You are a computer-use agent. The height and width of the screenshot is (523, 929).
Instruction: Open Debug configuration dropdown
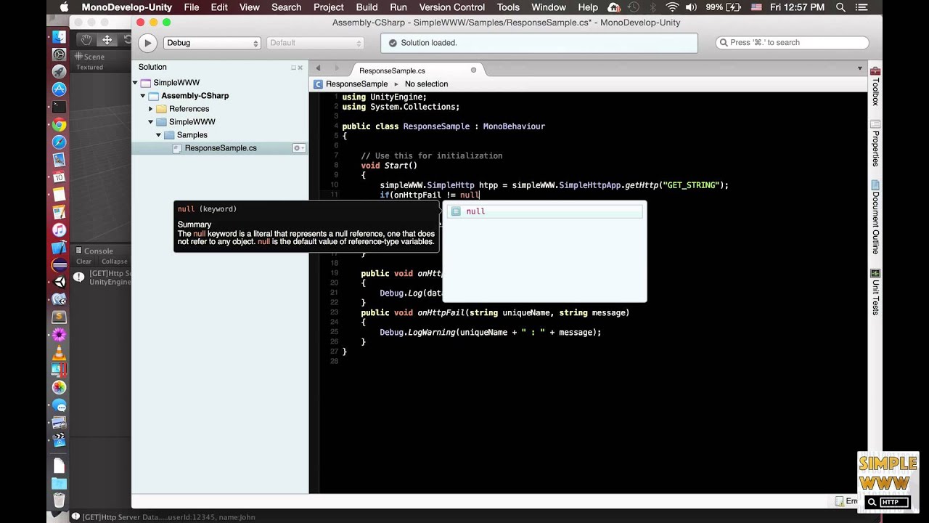tap(212, 43)
